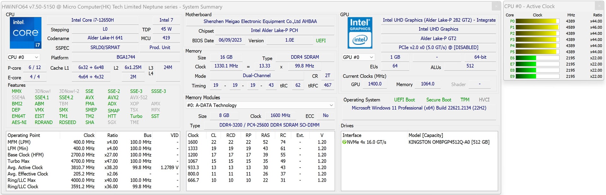Close the CPU #0 Active Clock window
Viewport: 606px width, 195px height.
(x=599, y=6)
